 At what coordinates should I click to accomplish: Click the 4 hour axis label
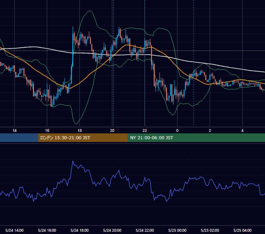coord(242,131)
